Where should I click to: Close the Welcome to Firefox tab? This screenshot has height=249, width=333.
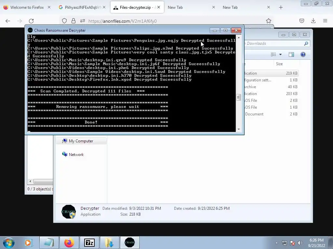point(49,7)
